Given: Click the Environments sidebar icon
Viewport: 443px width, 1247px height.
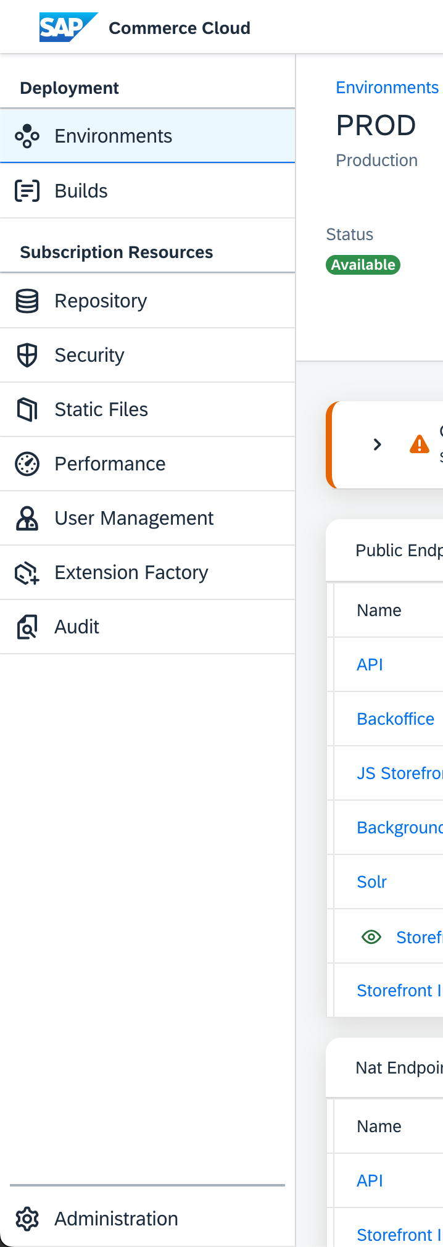Looking at the screenshot, I should click(27, 136).
